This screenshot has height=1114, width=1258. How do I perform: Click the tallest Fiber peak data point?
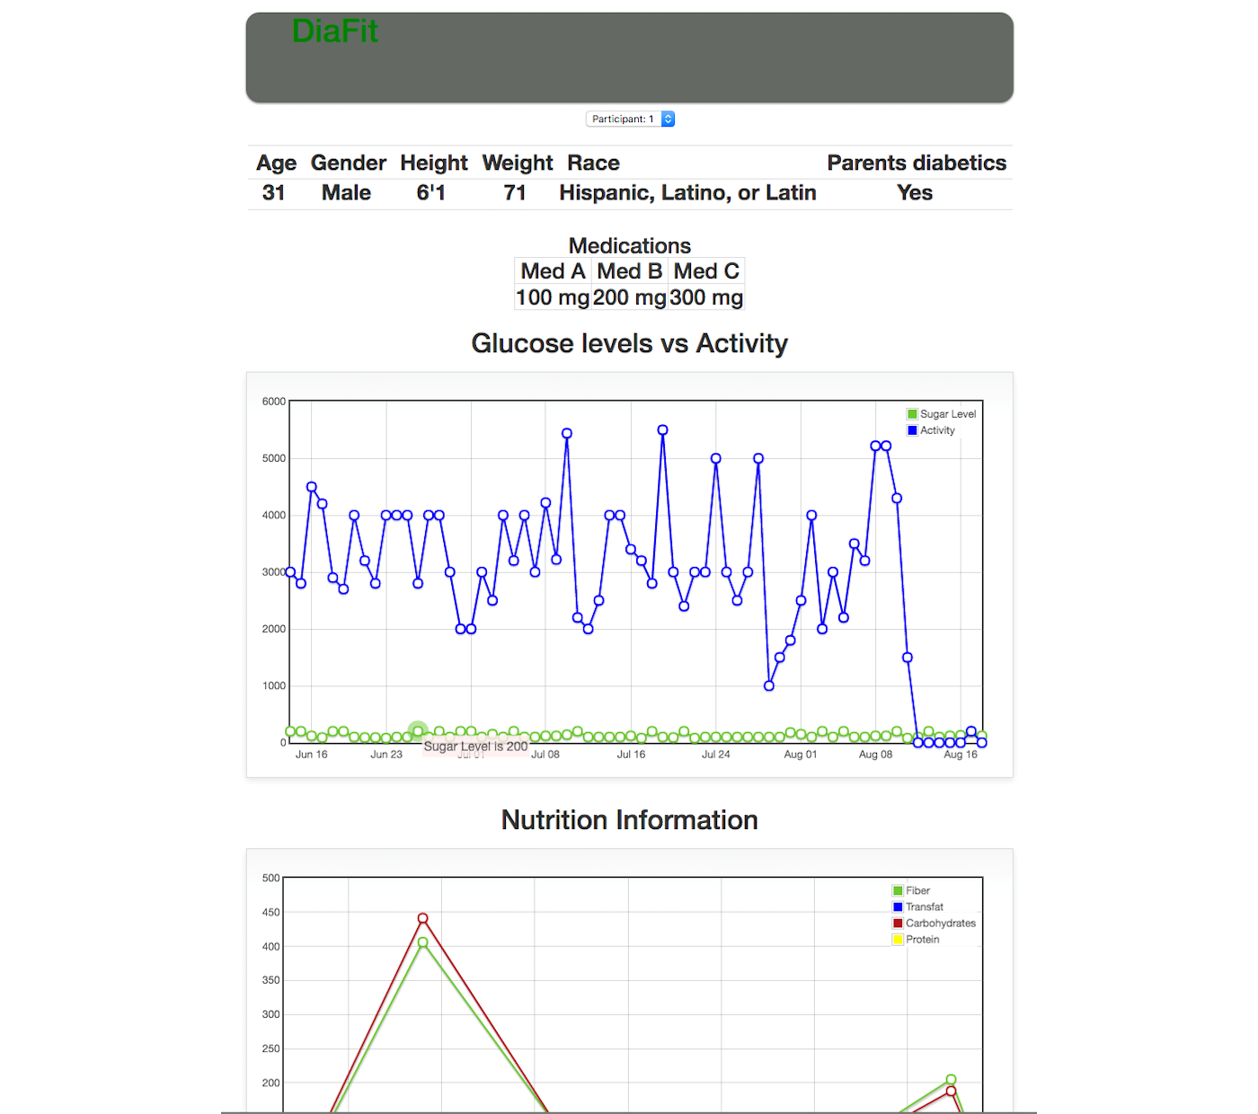click(x=422, y=942)
